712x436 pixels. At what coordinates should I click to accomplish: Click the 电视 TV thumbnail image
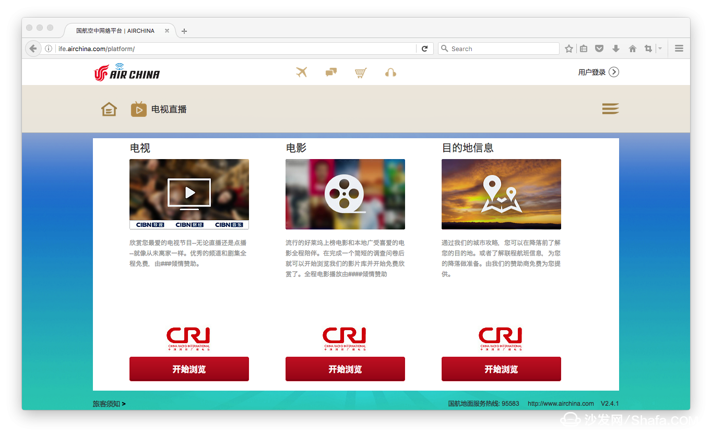click(189, 194)
